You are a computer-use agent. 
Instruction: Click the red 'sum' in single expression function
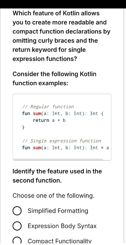pyautogui.click(x=37, y=148)
